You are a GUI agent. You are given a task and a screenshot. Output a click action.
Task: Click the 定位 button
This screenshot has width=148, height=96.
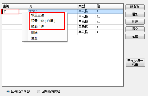[x=135, y=36]
